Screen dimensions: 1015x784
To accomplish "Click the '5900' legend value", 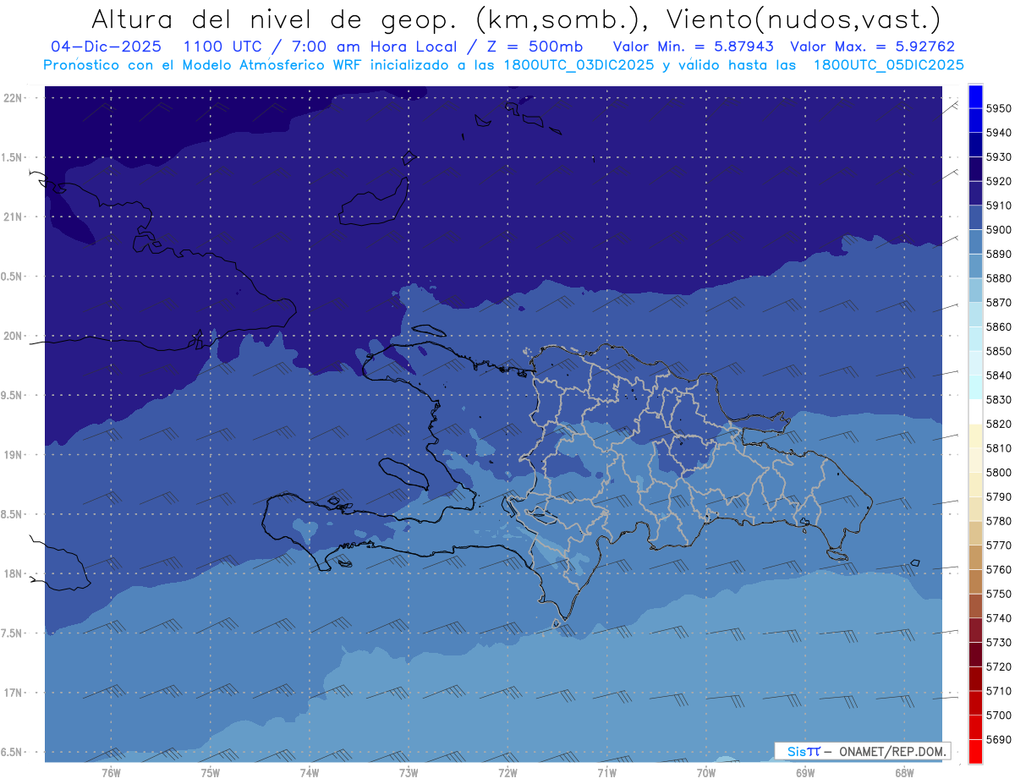I will coord(999,230).
